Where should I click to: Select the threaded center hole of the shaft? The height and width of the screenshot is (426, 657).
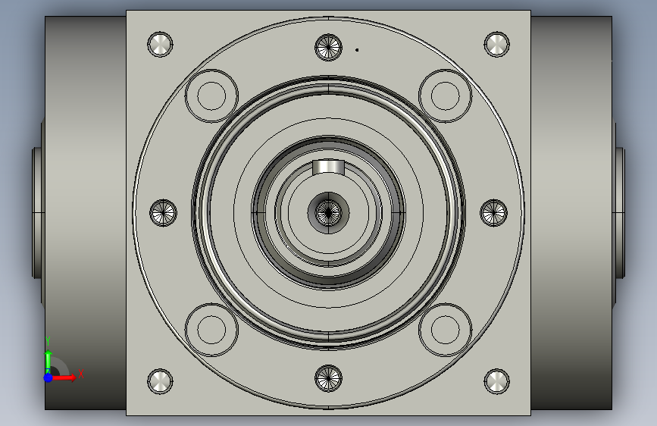coord(329,212)
